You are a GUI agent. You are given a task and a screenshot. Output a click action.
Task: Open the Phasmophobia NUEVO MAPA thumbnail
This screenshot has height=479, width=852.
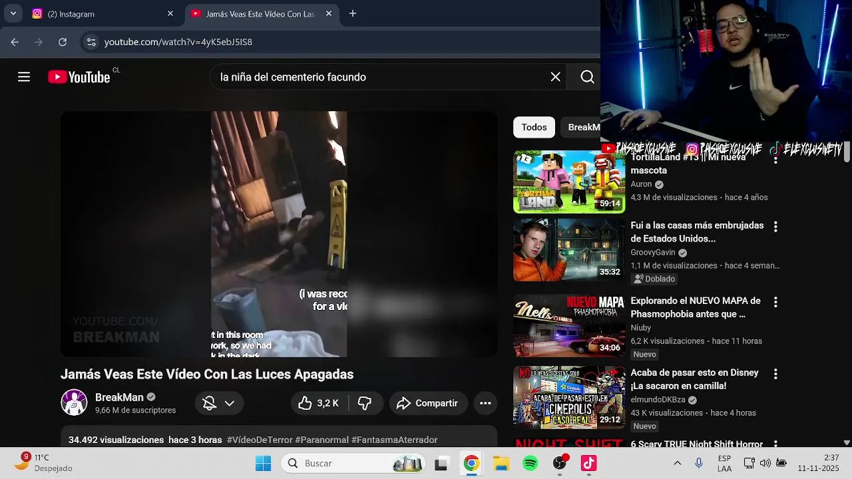pos(569,326)
